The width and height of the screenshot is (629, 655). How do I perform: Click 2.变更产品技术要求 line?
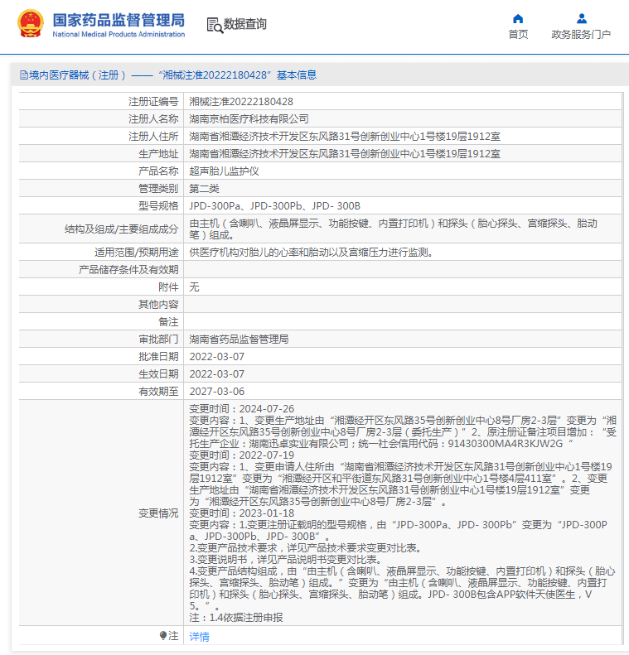[x=307, y=548]
